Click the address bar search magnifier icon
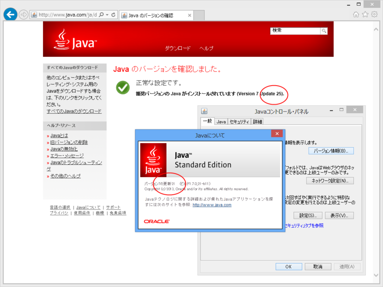 (101, 15)
